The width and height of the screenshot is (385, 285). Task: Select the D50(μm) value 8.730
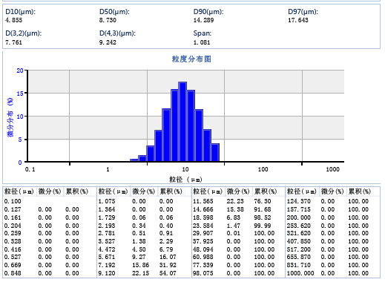(x=108, y=20)
